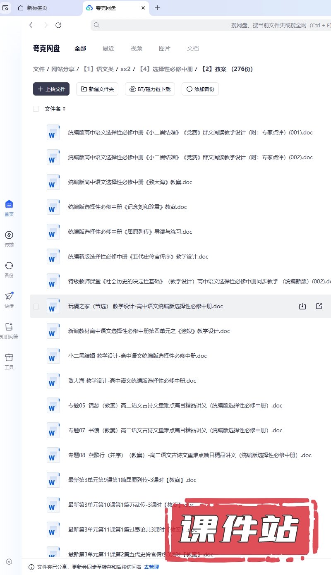The height and width of the screenshot is (575, 331).
Task: Switch to the 文档 tab
Action: (193, 48)
